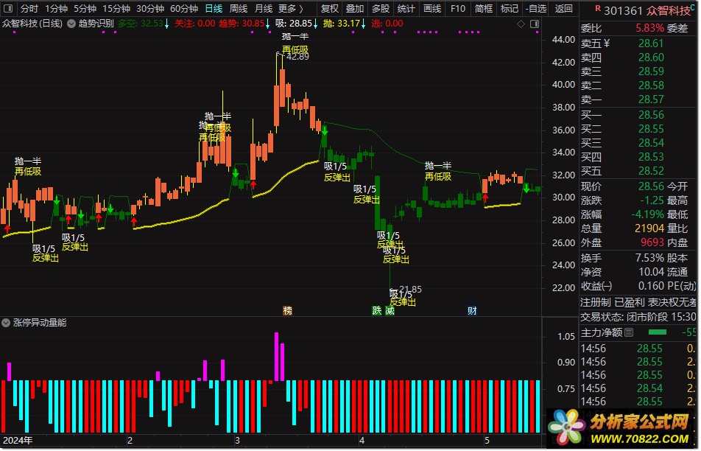Open the 主力净额 list icon
This screenshot has height=451, width=701.
pos(629,332)
